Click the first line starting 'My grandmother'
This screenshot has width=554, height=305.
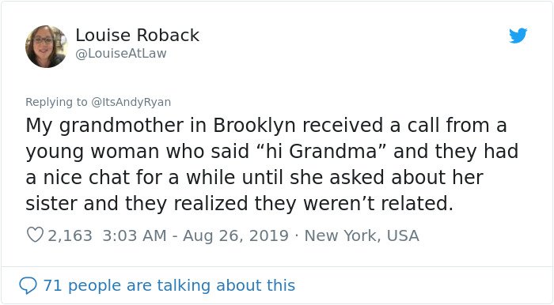266,126
